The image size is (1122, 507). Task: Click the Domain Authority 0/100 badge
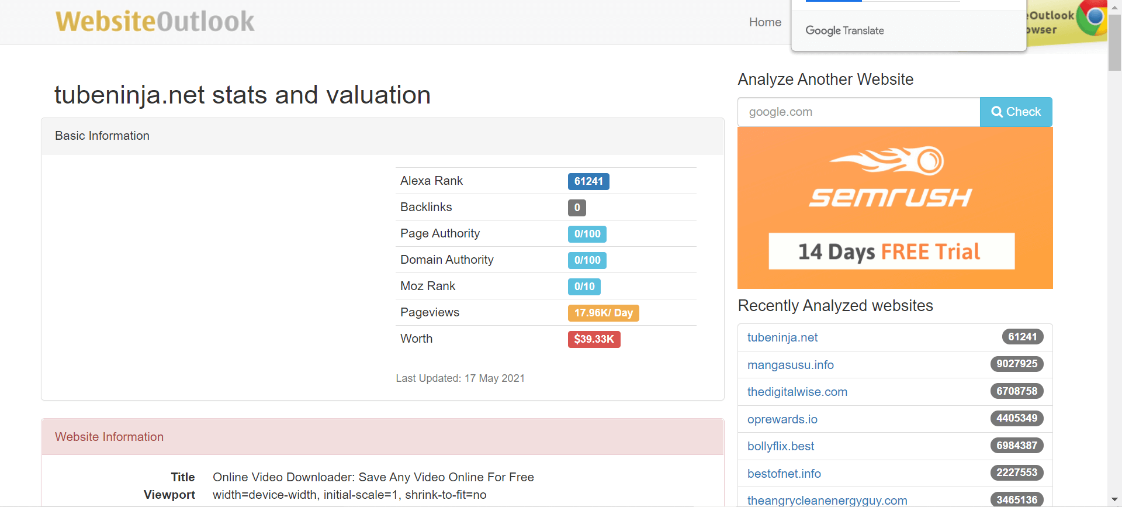[587, 260]
